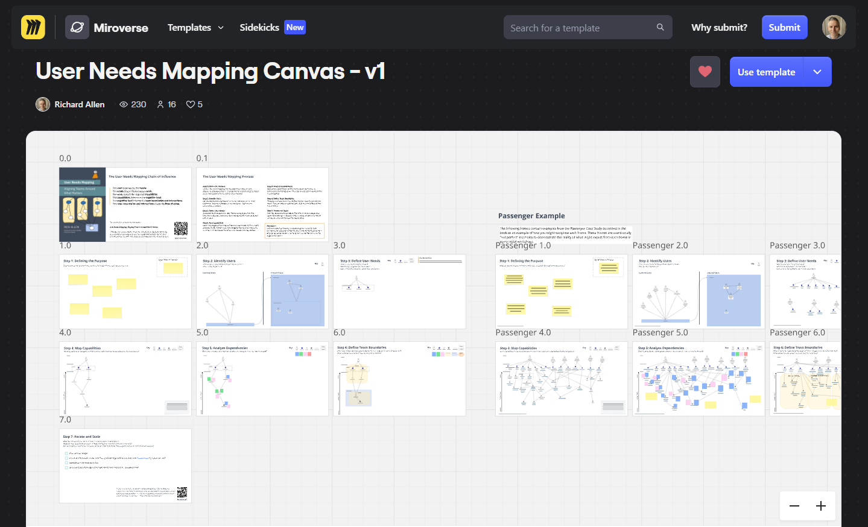The image size is (868, 527).
Task: Open the Templates dropdown chevron
Action: click(x=220, y=27)
